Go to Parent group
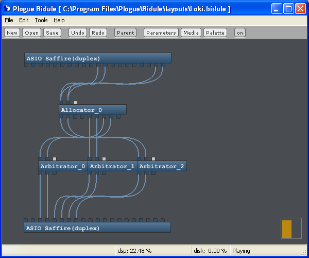This screenshot has width=309, height=258. pos(126,33)
